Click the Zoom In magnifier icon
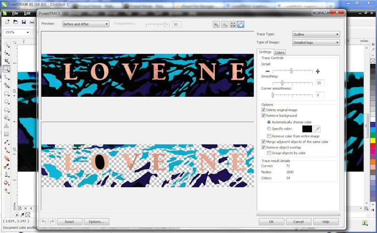377x233 pixels. [x=216, y=24]
